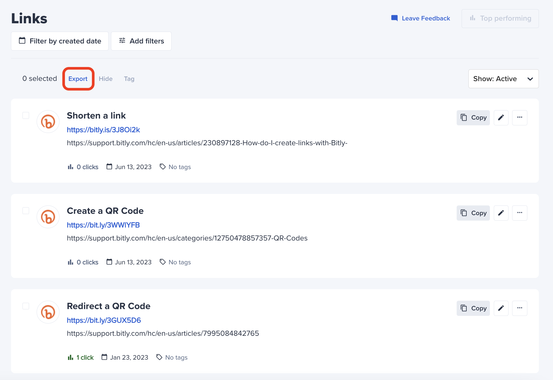This screenshot has width=553, height=380.
Task: Click the 0 selected counter
Action: pyautogui.click(x=40, y=79)
